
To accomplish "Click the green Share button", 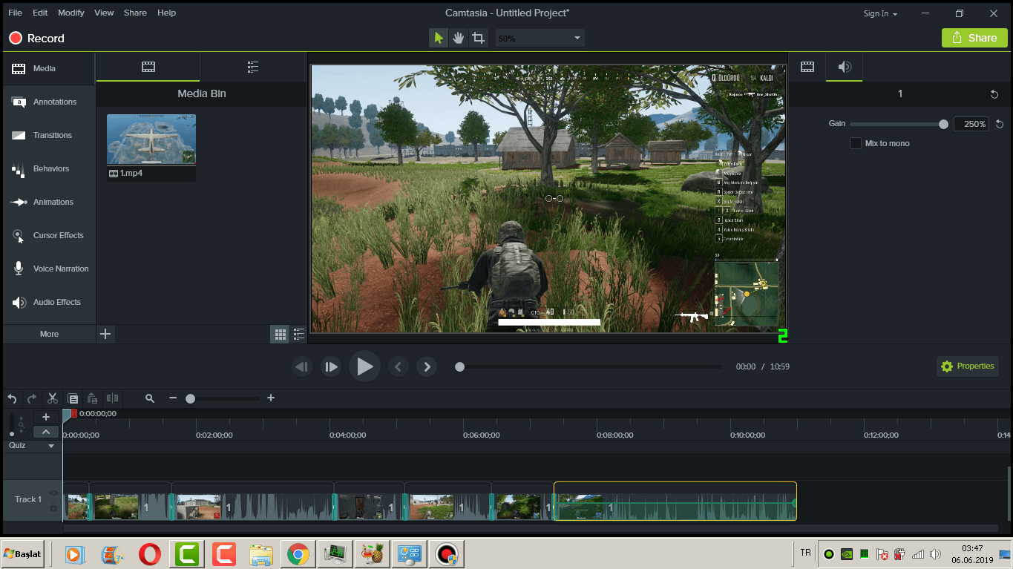I will click(974, 38).
